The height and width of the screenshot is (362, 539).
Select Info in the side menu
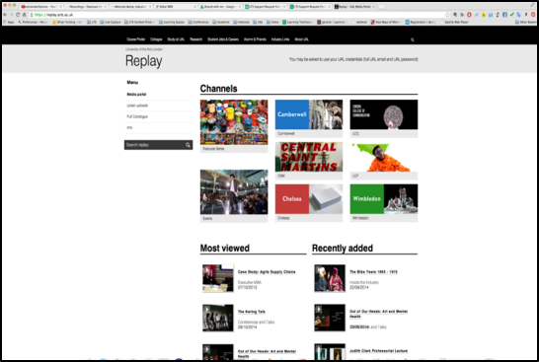click(x=129, y=127)
